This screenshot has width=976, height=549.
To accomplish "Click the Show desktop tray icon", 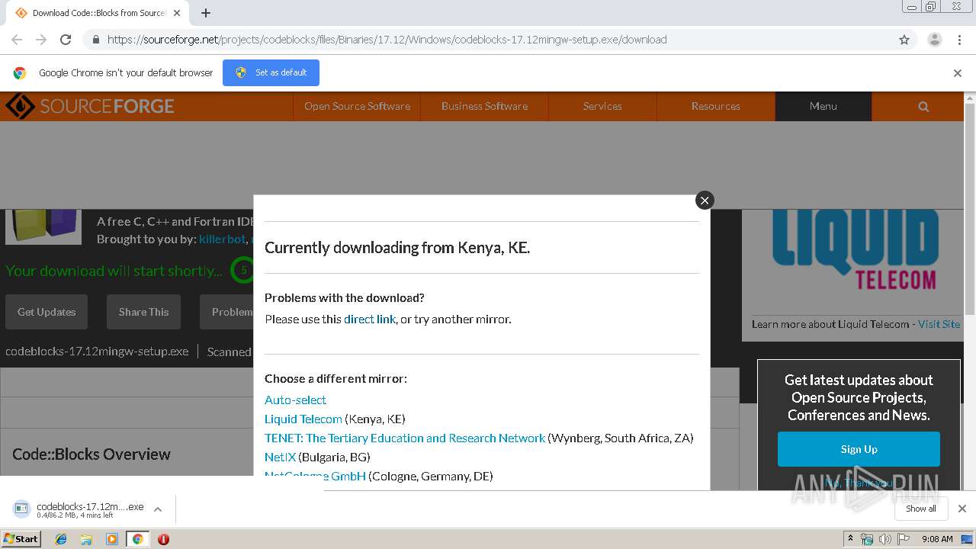I will point(968,539).
